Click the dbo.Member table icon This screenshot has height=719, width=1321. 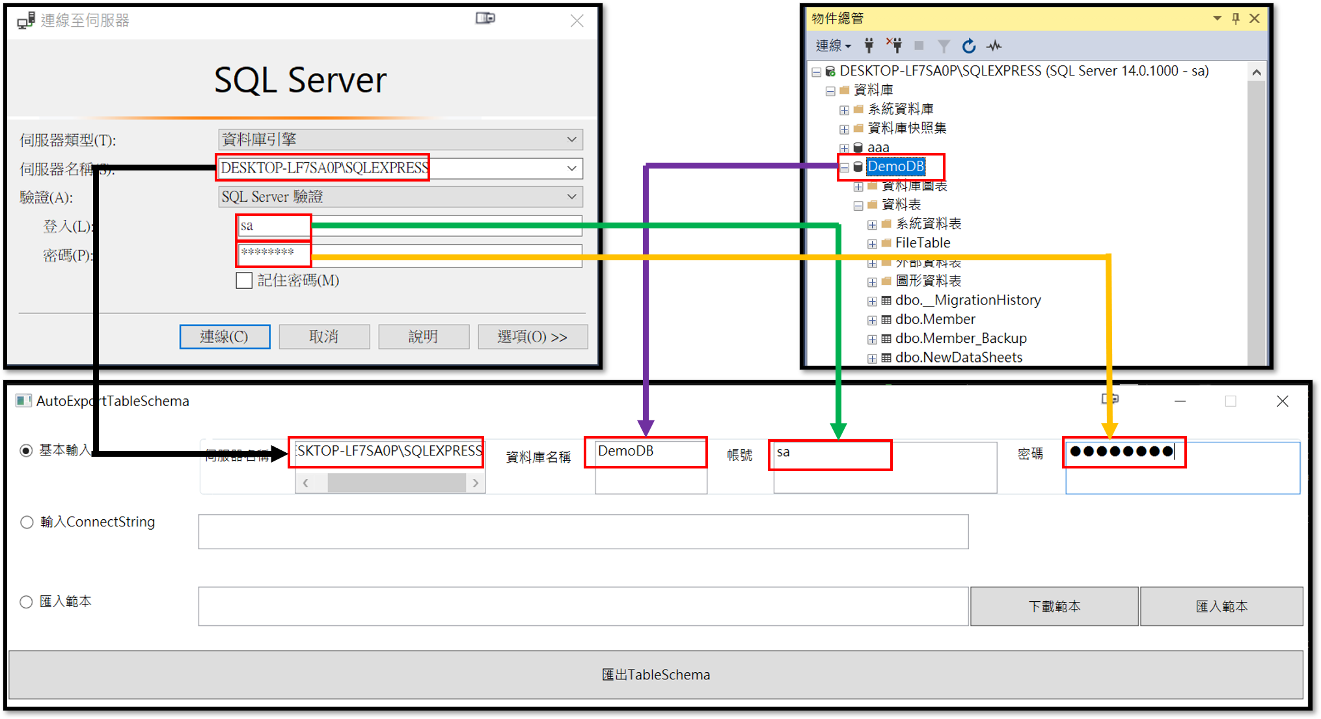click(886, 319)
